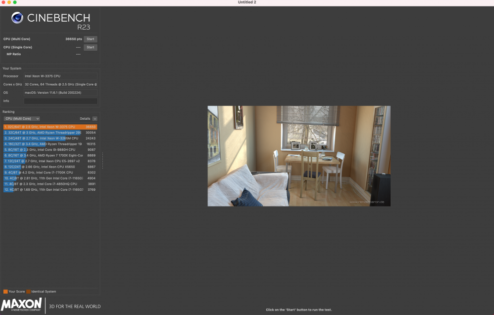This screenshot has width=494, height=315.
Task: Click the Cinebench logo sphere icon
Action: [17, 18]
